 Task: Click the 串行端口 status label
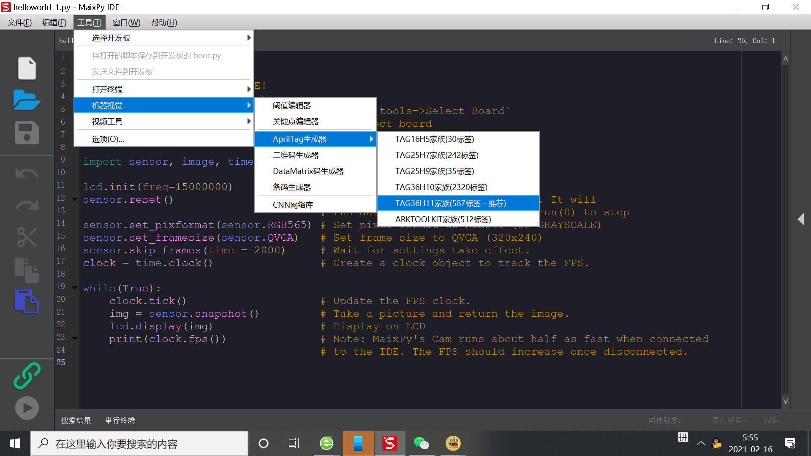click(729, 420)
